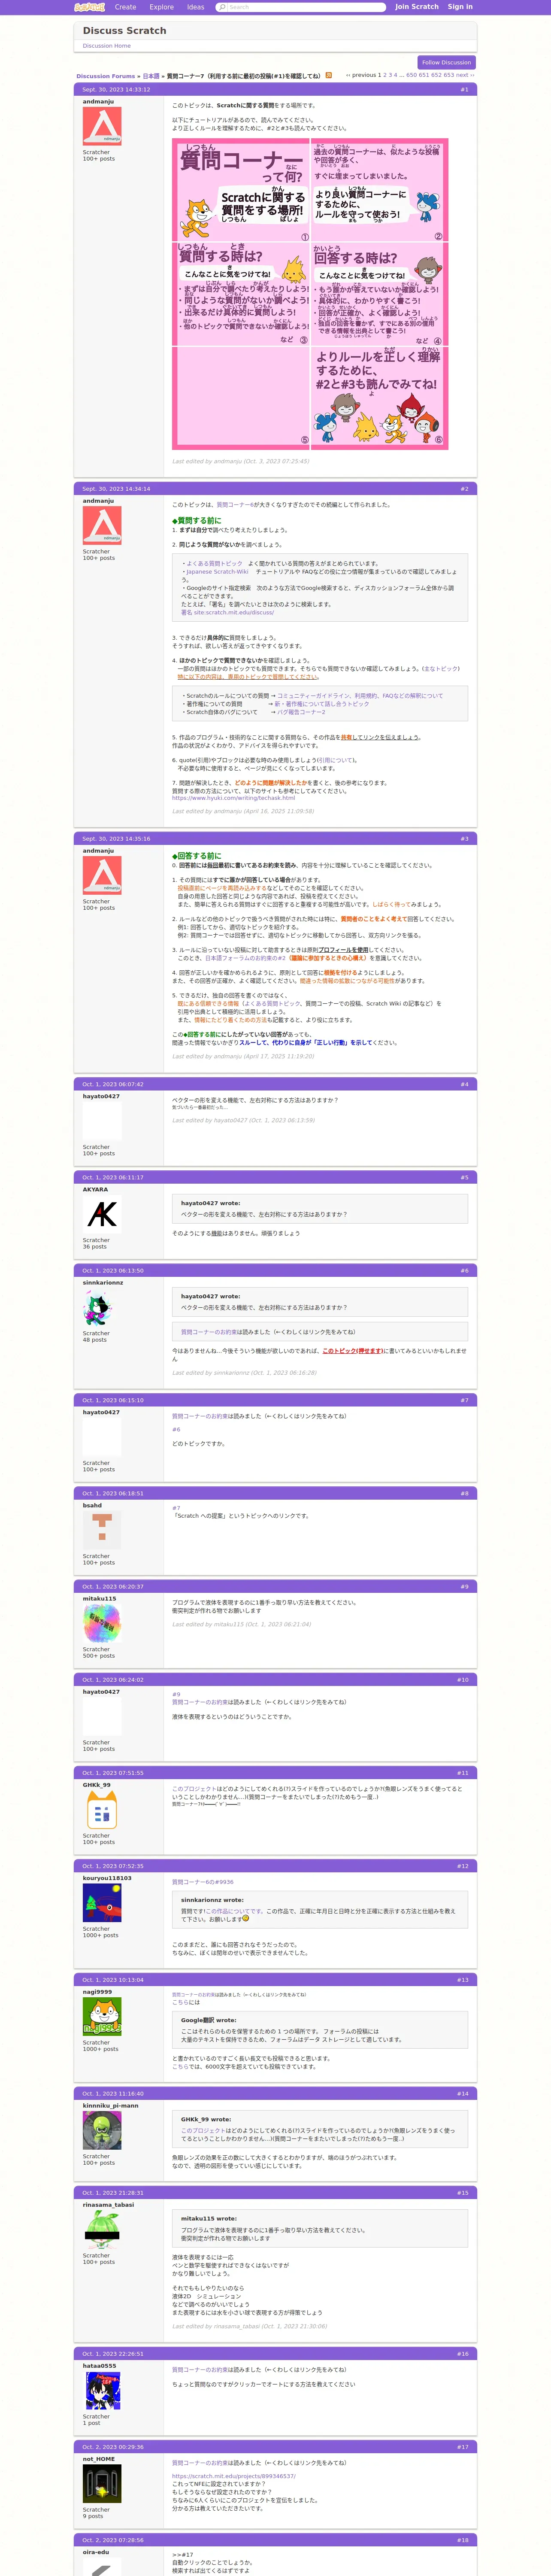Open the 質問コーナー6の#9936 link
Image resolution: width=551 pixels, height=2576 pixels.
click(203, 1882)
